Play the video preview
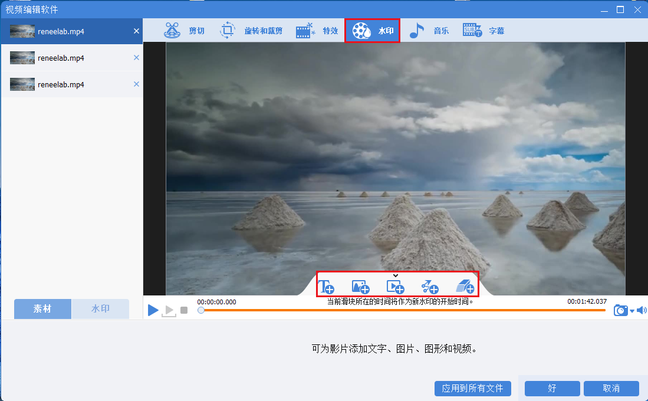648x401 pixels. click(x=153, y=310)
